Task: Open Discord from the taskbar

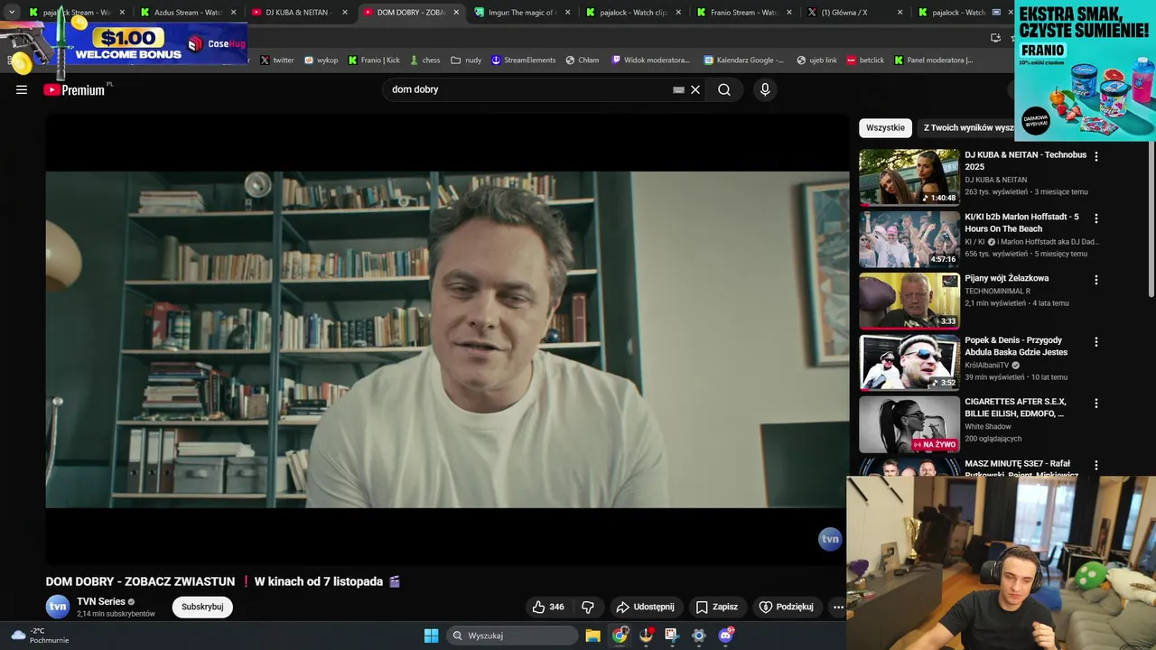Action: (725, 636)
